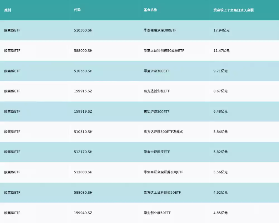Select fund name 华宝中证医疗ETF
279x223 pixels.
coord(157,152)
